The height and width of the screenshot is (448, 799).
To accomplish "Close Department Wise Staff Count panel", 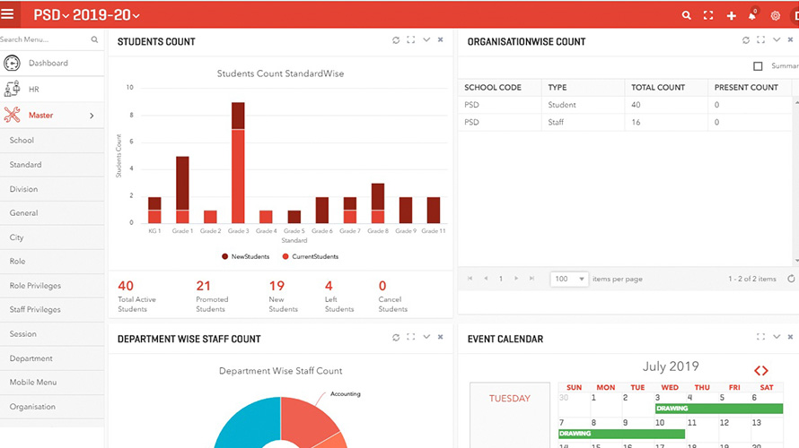I will (x=440, y=337).
